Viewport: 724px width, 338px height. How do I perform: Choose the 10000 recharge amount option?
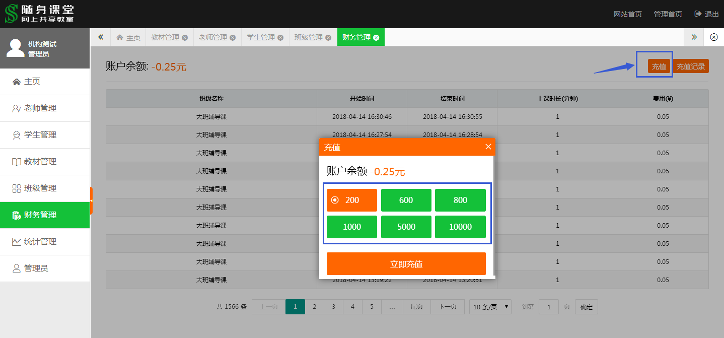460,227
